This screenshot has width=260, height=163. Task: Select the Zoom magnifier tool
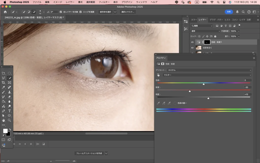pos(9,120)
